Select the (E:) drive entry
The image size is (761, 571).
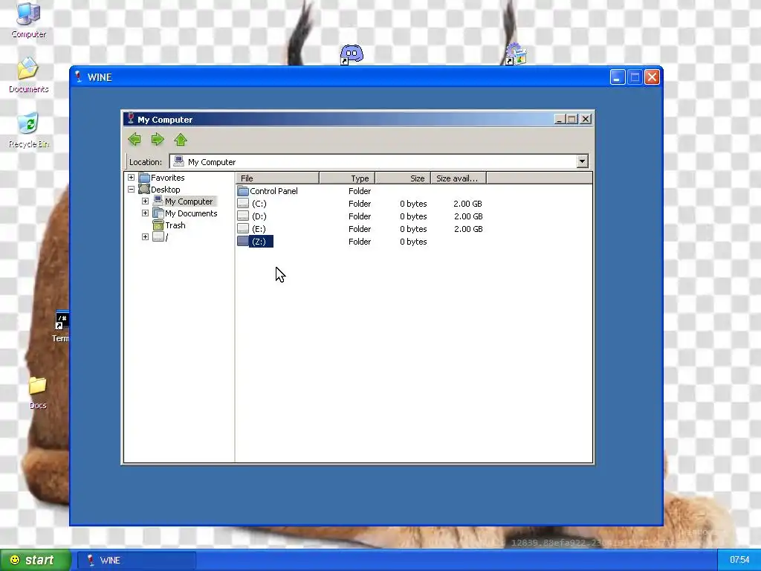click(259, 229)
